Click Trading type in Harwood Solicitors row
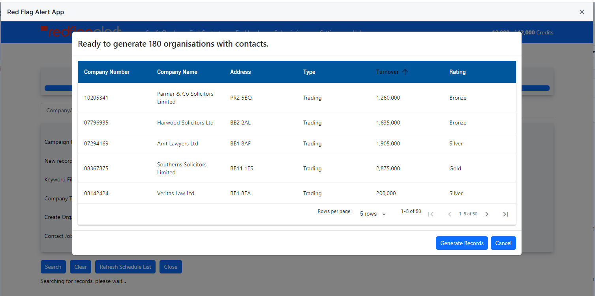This screenshot has width=595, height=296. pyautogui.click(x=312, y=123)
